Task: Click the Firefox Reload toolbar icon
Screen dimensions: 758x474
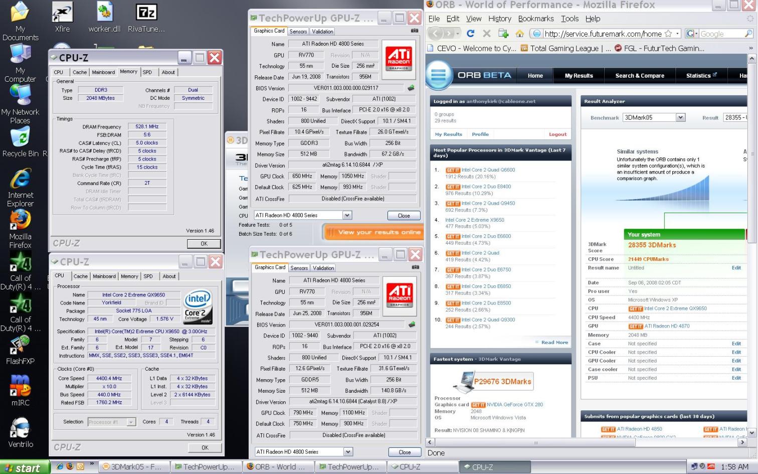Action: click(470, 34)
